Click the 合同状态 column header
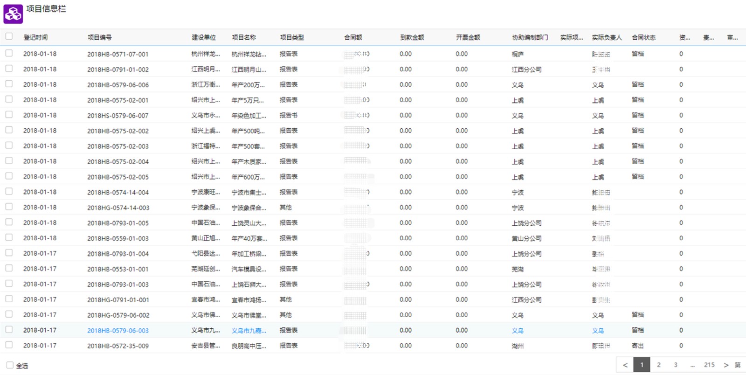The height and width of the screenshot is (375, 746). point(644,37)
